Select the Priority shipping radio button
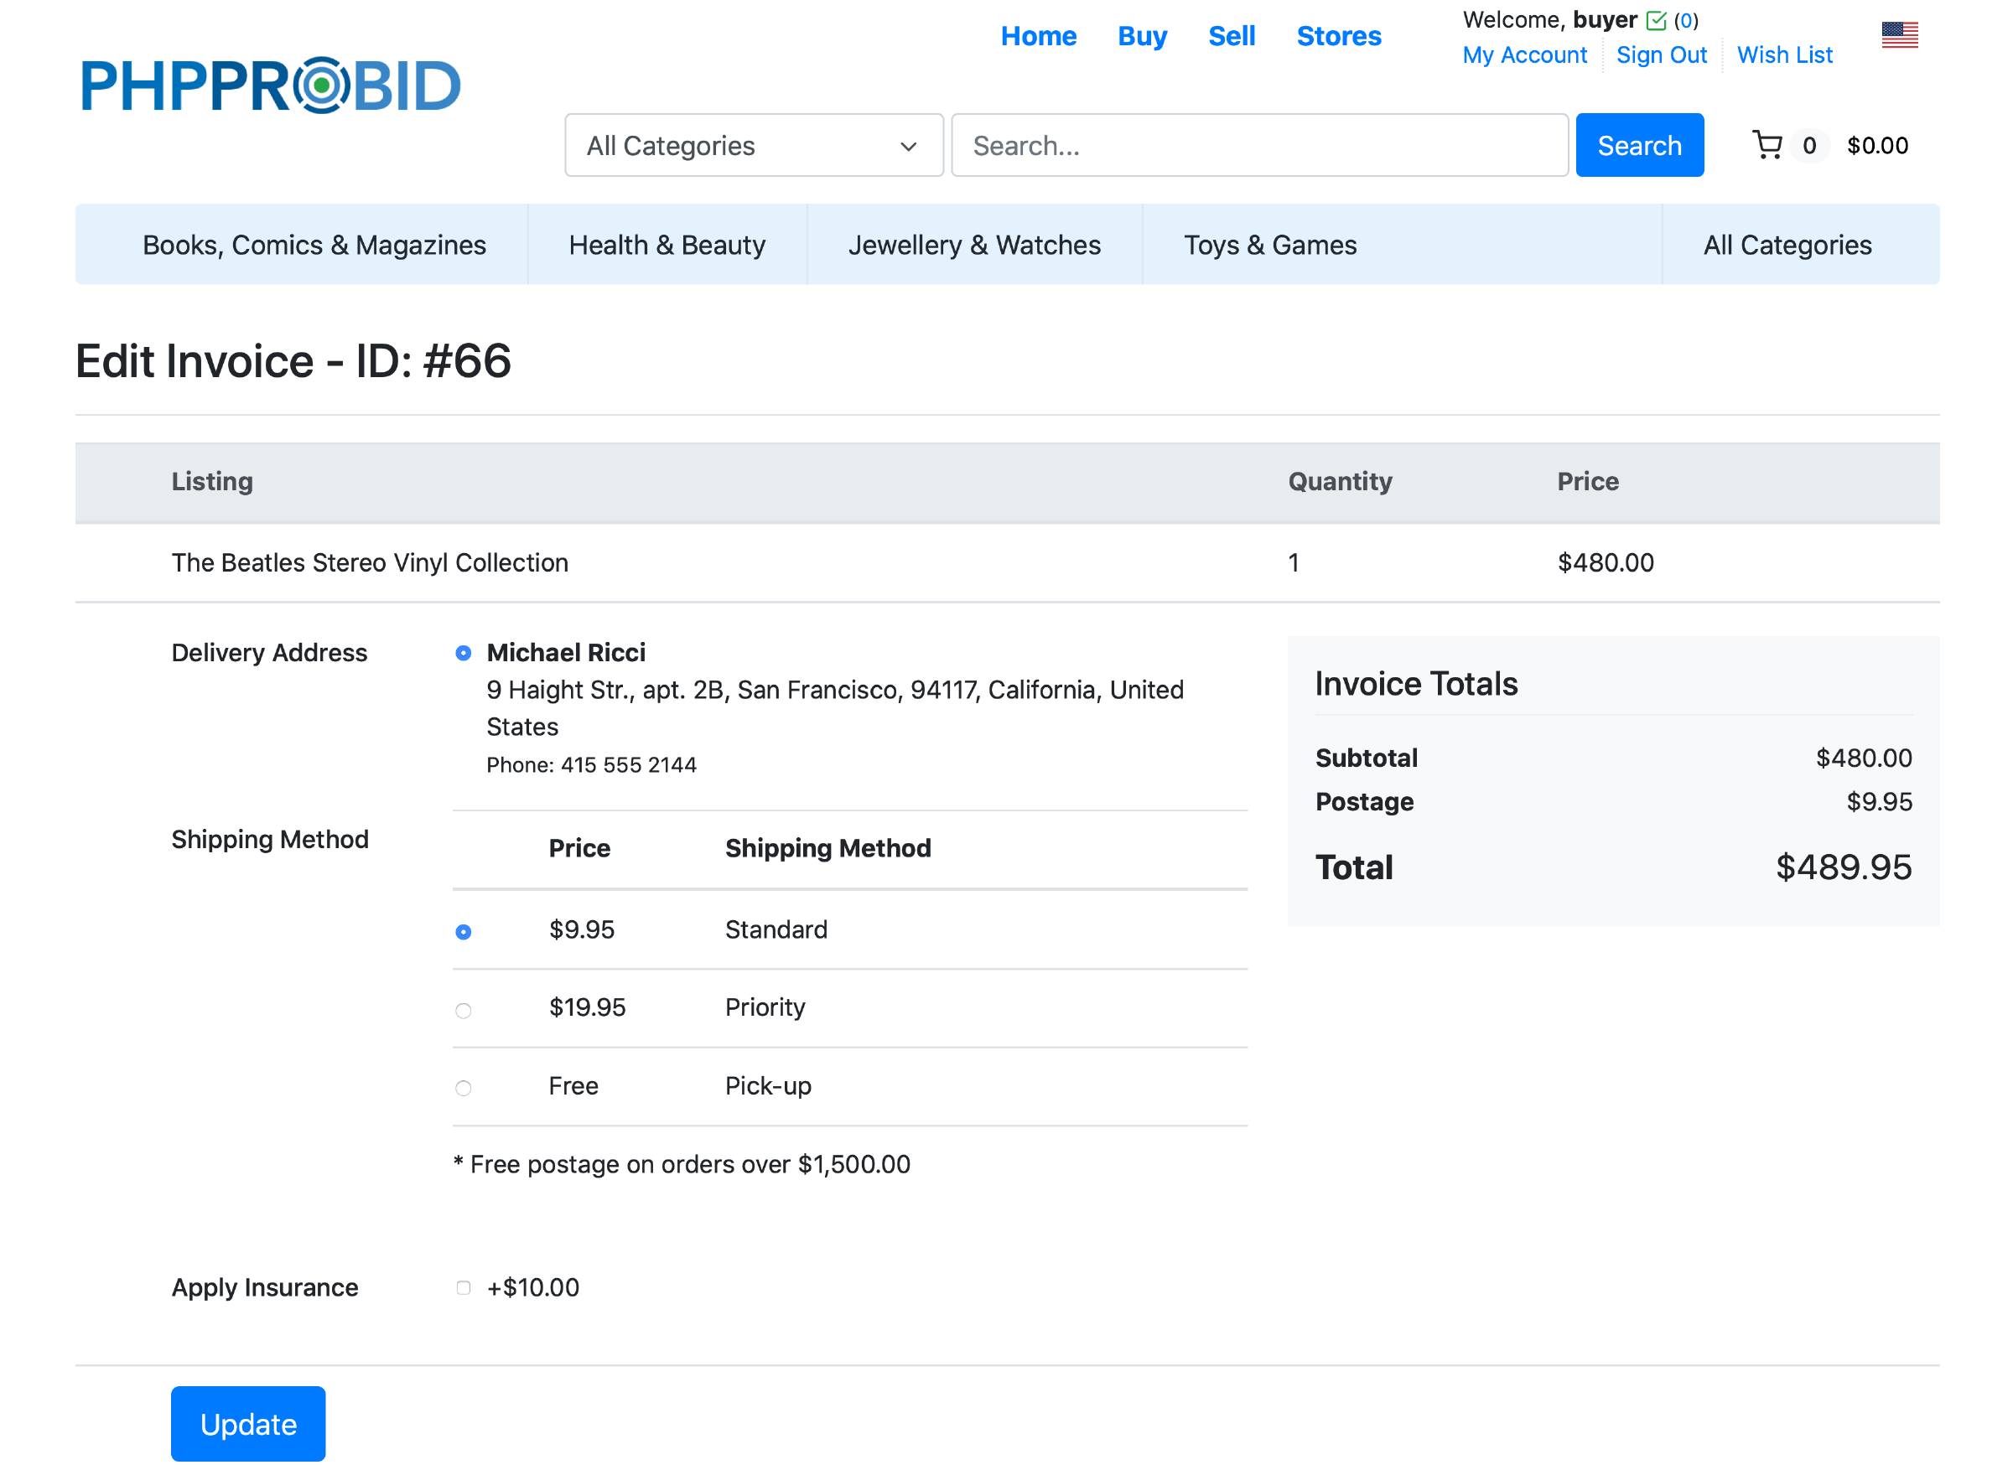 coord(464,1010)
